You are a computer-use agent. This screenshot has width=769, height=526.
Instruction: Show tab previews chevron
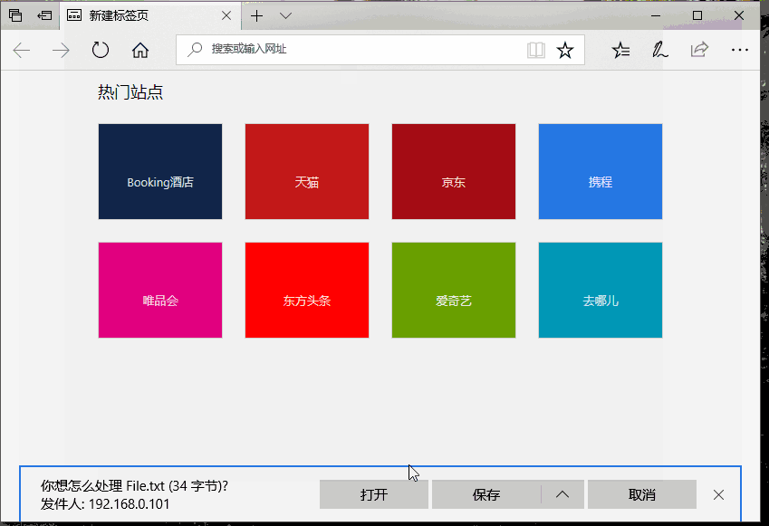[285, 15]
